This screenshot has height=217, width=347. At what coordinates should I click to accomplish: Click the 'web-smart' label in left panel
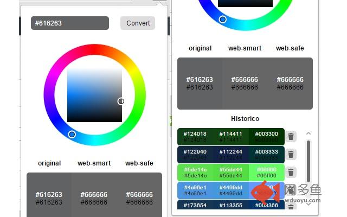coord(94,163)
